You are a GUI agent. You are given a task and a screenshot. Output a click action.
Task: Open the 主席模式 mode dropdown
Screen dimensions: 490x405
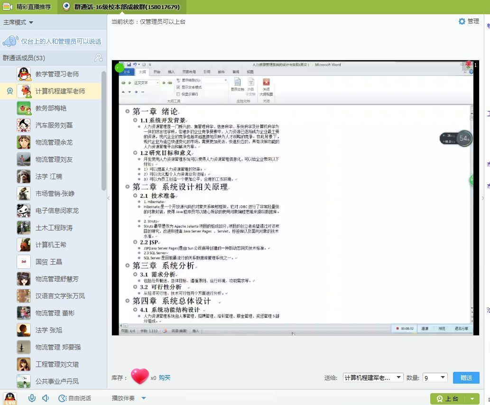tap(18, 22)
